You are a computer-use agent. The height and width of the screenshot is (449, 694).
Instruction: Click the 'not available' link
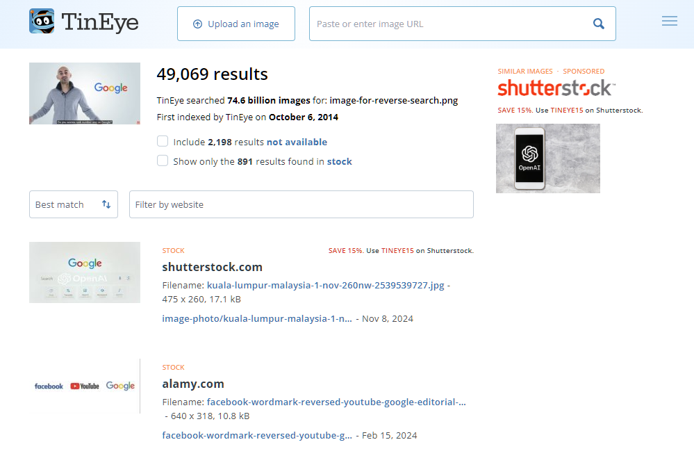click(x=297, y=142)
